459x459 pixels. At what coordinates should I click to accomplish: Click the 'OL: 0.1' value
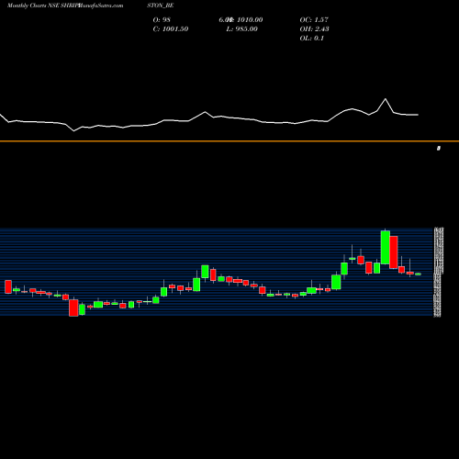[x=312, y=38]
